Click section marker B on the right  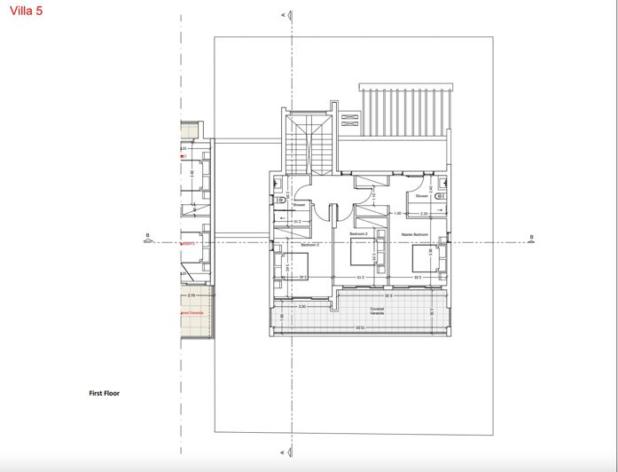531,238
